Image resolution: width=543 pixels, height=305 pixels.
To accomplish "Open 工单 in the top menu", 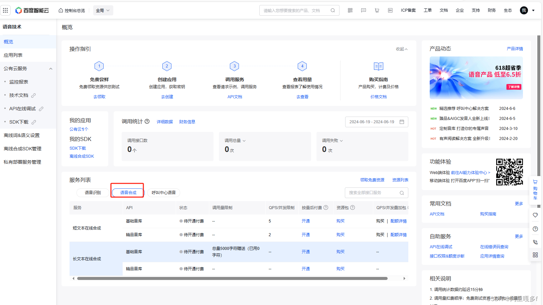I will [428, 10].
